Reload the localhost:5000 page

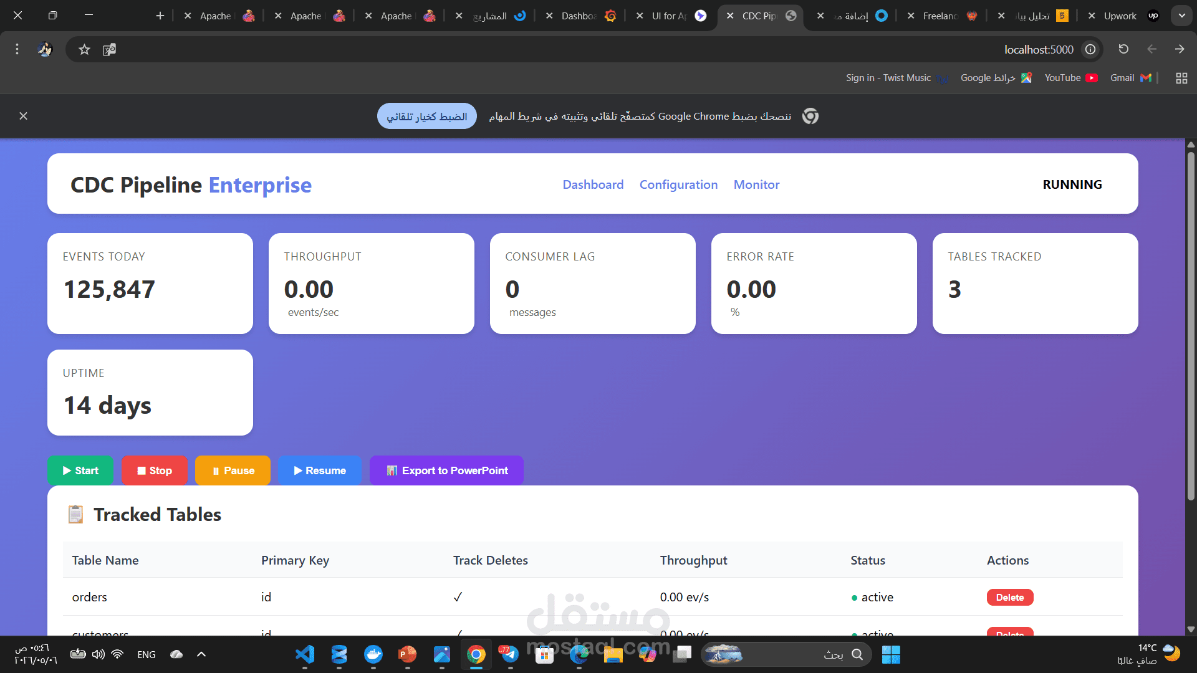point(1123,49)
